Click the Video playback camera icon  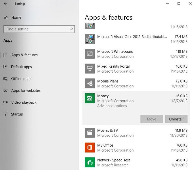click(5, 102)
